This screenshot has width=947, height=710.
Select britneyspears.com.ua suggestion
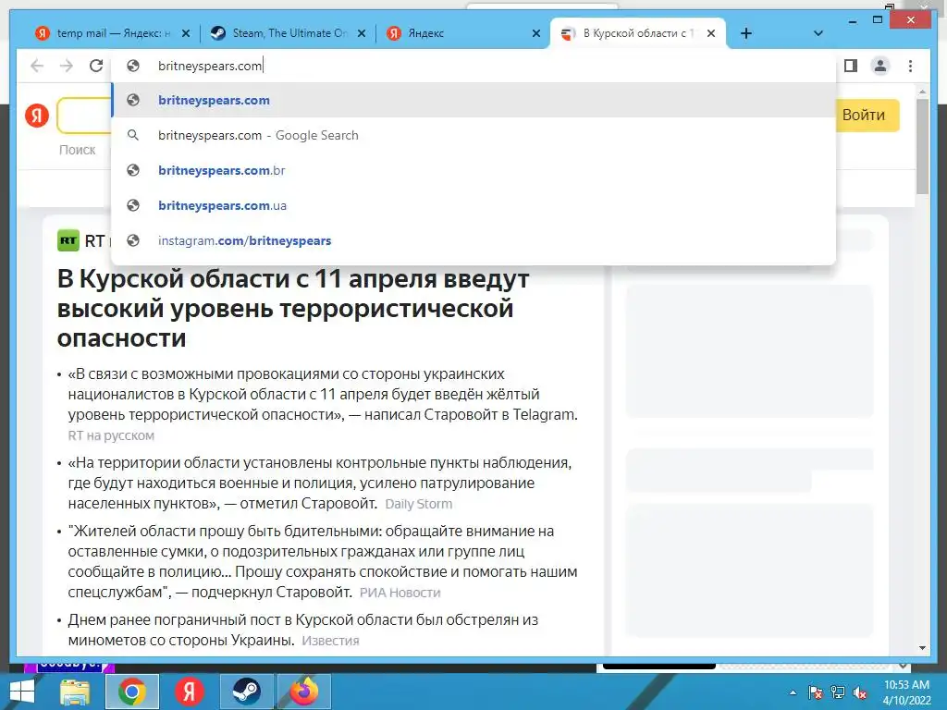tap(473, 205)
